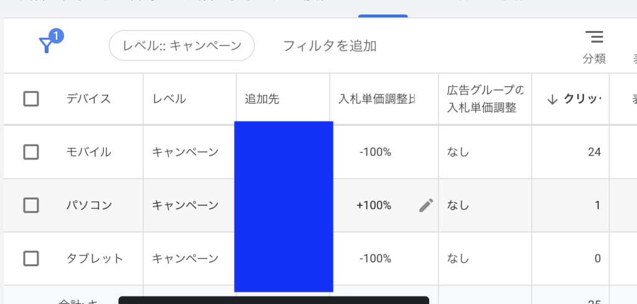This screenshot has height=304, width=637.
Task: Click the filter funnel icon
Action: tap(47, 45)
